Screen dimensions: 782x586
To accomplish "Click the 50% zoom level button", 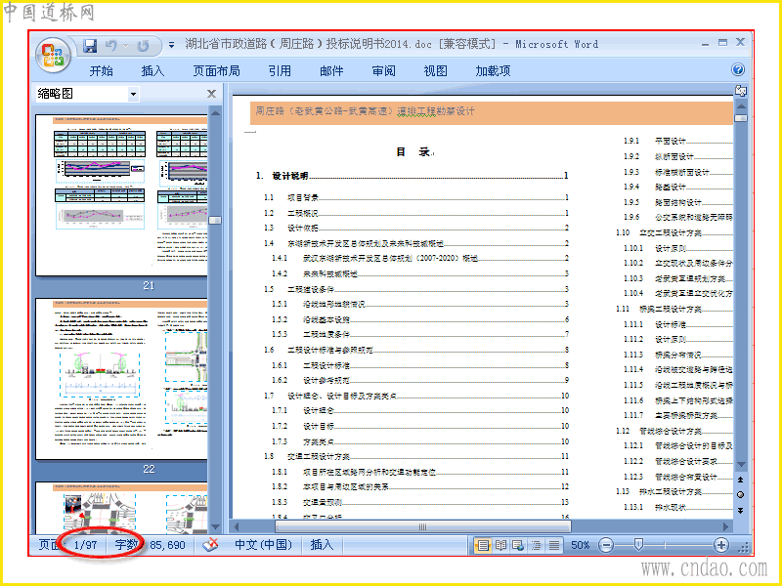I will (x=580, y=545).
